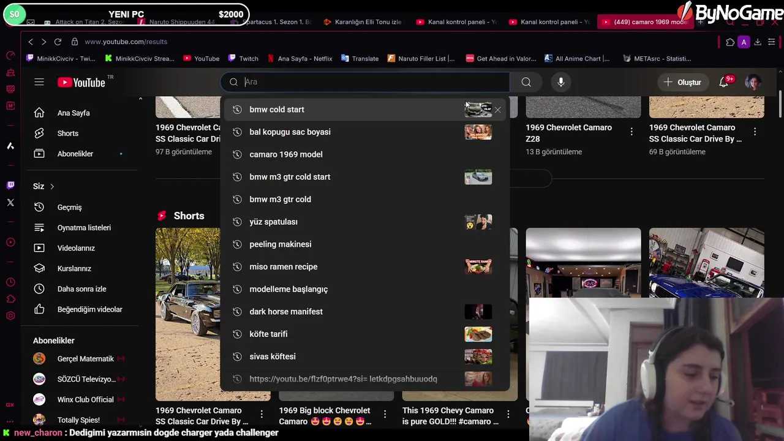The width and height of the screenshot is (784, 441).
Task: Open the Translate bookmark
Action: 360,59
